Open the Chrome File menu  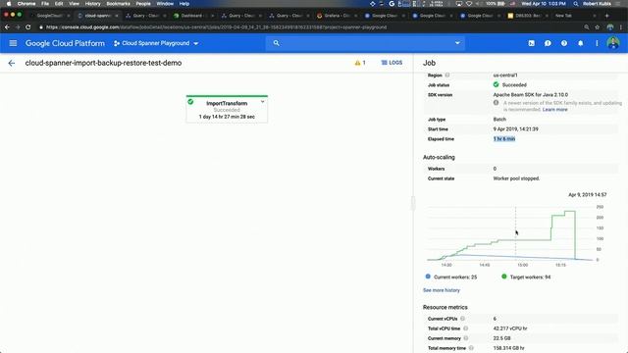[45, 4]
